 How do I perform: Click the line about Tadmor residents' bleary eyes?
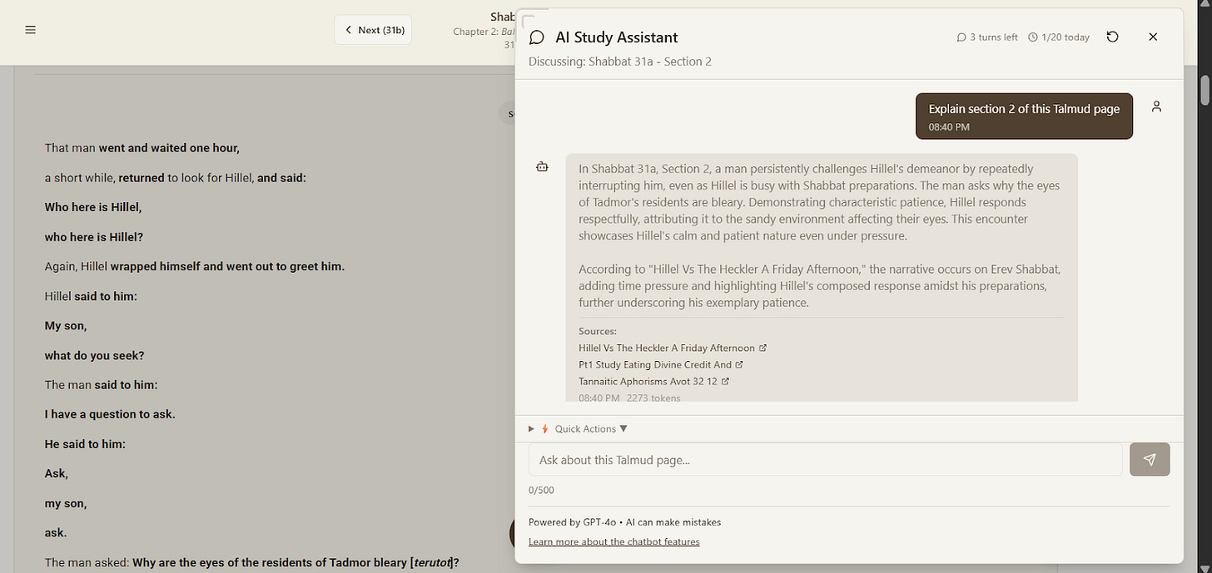point(252,562)
